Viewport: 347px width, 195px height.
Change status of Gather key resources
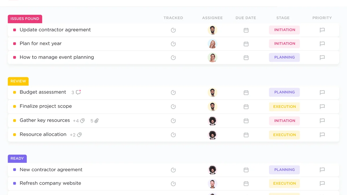[14, 121]
